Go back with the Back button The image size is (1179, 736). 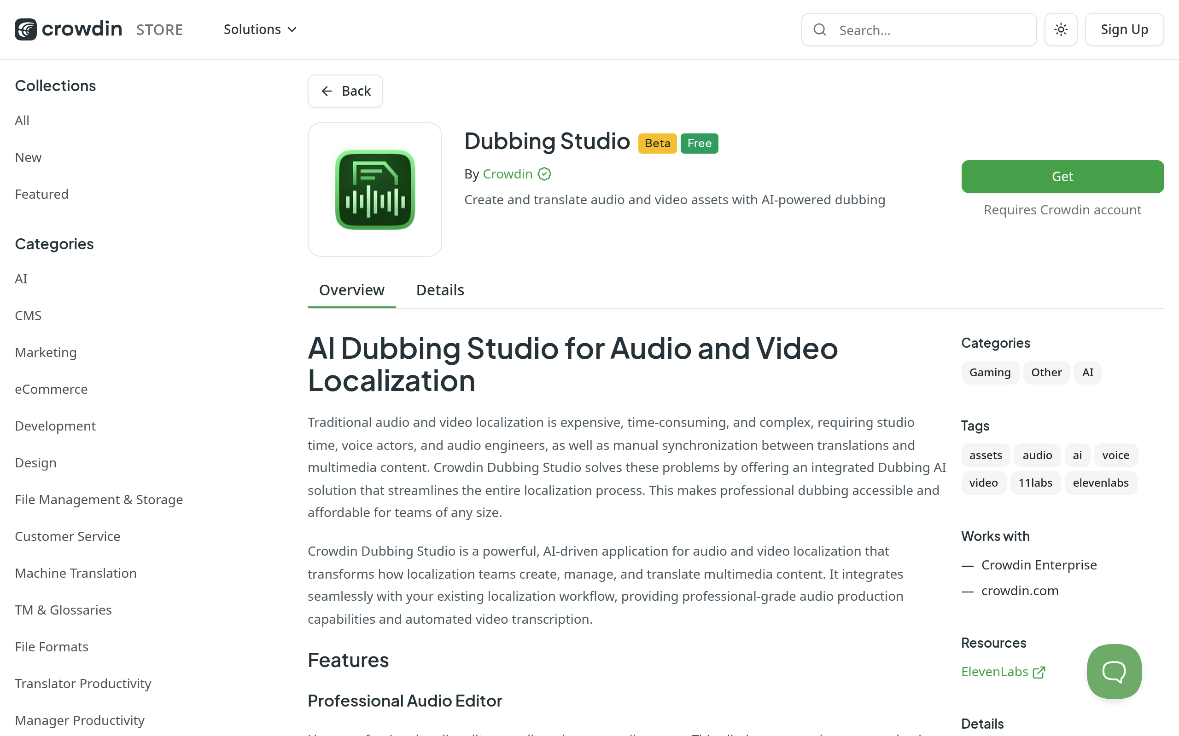(345, 91)
